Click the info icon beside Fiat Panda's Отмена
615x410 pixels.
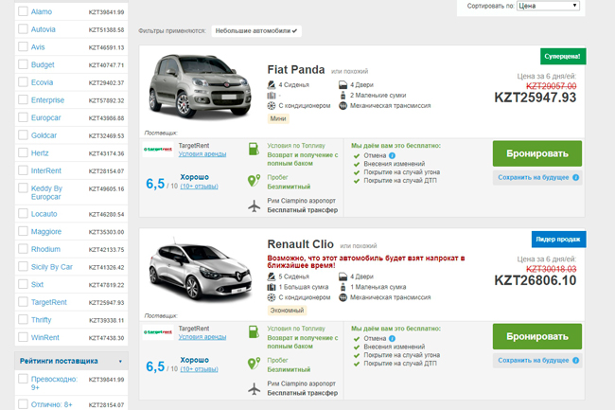[x=392, y=155]
